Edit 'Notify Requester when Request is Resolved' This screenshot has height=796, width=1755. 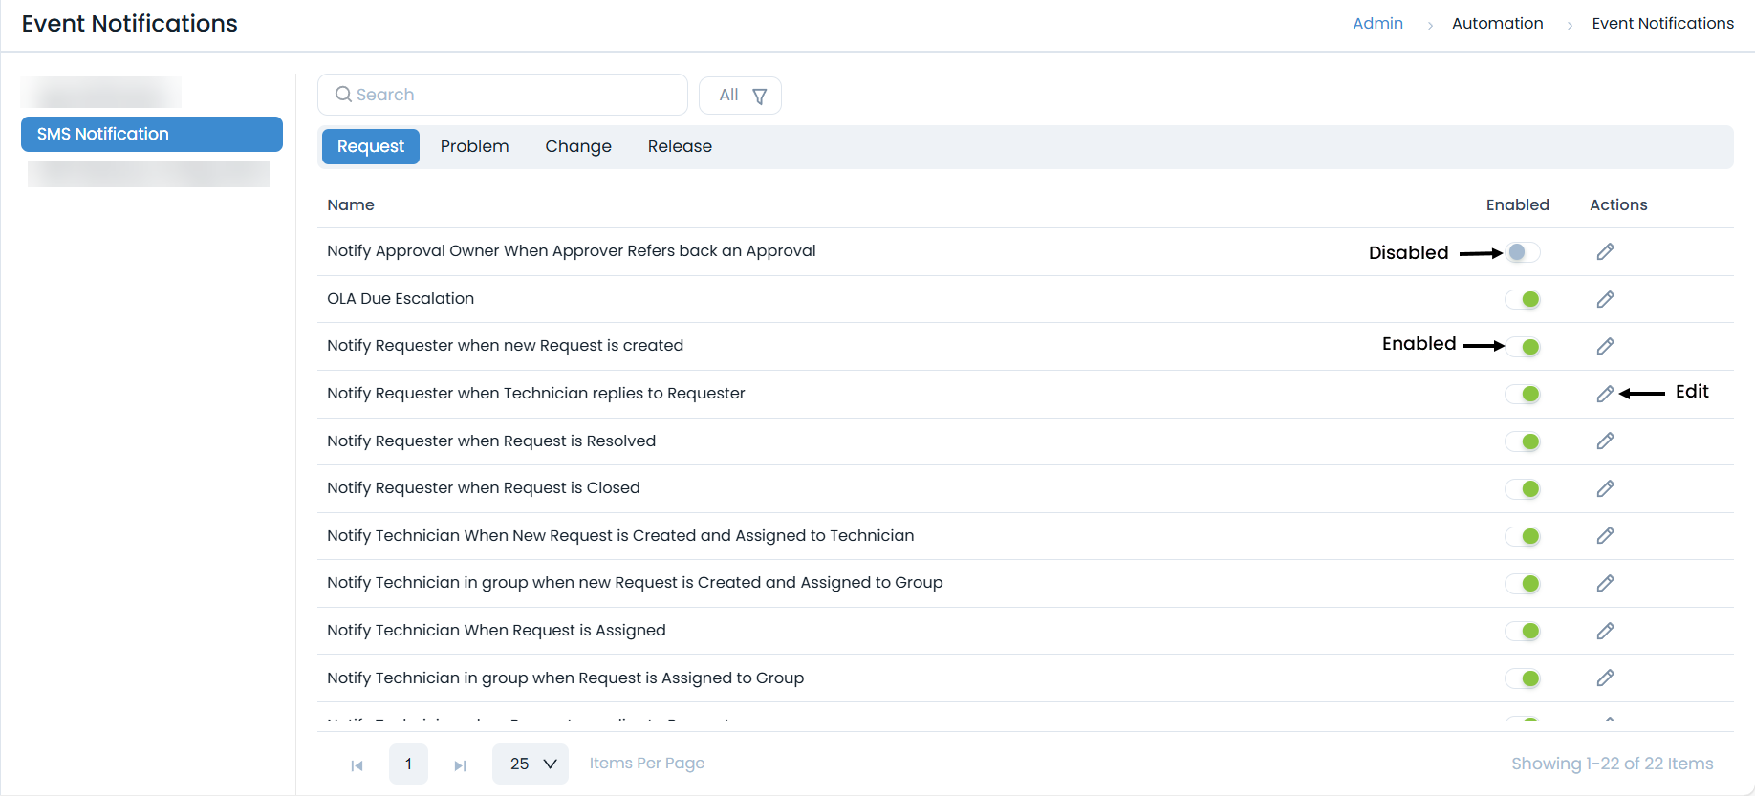1605,441
